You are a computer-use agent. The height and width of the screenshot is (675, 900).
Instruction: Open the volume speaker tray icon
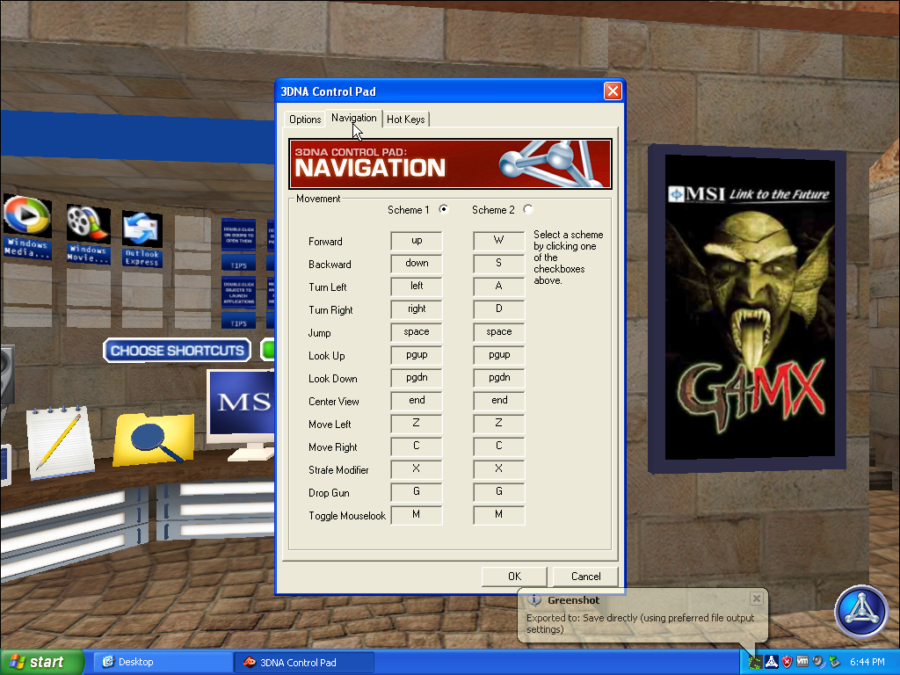point(818,663)
